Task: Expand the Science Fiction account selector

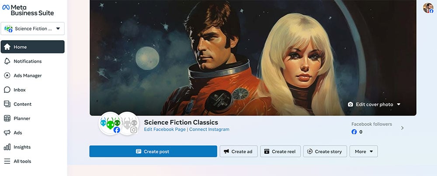Action: (x=33, y=29)
